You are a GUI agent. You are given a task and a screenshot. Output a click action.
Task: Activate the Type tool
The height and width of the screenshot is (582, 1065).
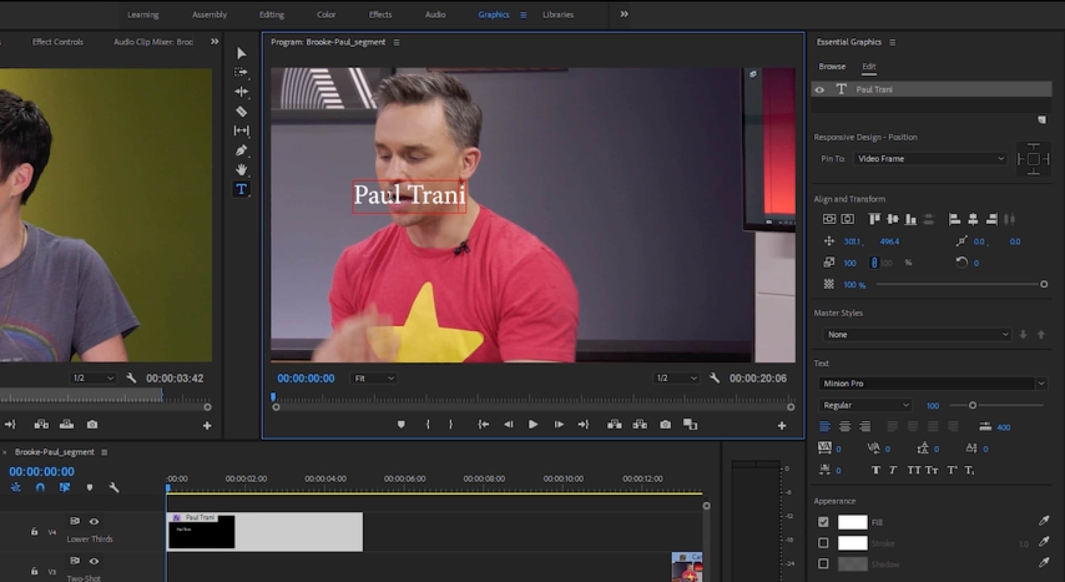point(242,190)
